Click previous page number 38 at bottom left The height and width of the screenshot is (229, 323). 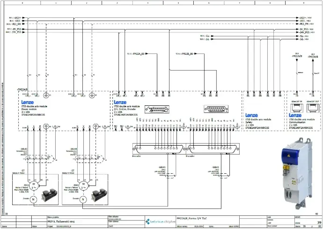pos(6,214)
